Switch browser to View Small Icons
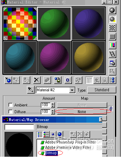Screen dimensions: 121x157 pyautogui.click(x=53, y=134)
